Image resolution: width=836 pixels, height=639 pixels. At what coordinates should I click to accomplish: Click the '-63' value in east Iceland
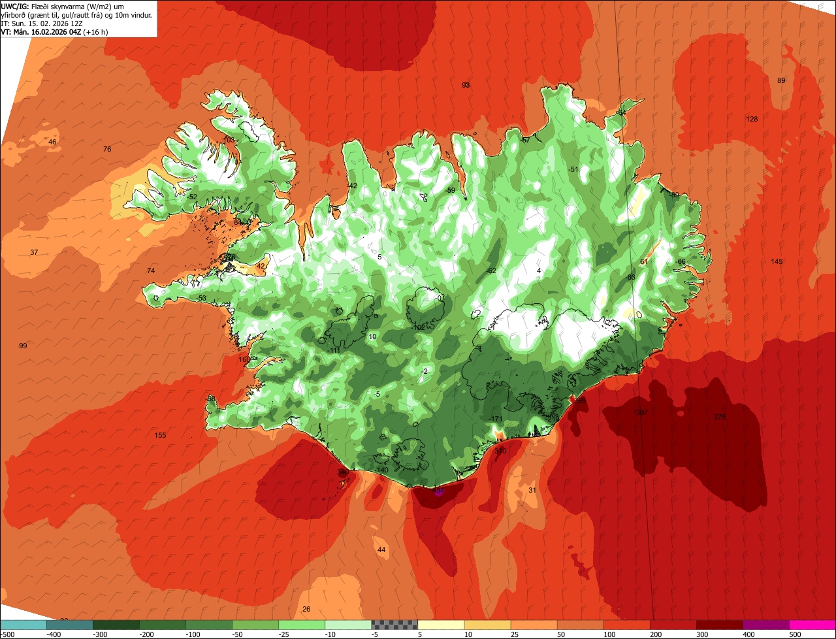[x=630, y=277]
